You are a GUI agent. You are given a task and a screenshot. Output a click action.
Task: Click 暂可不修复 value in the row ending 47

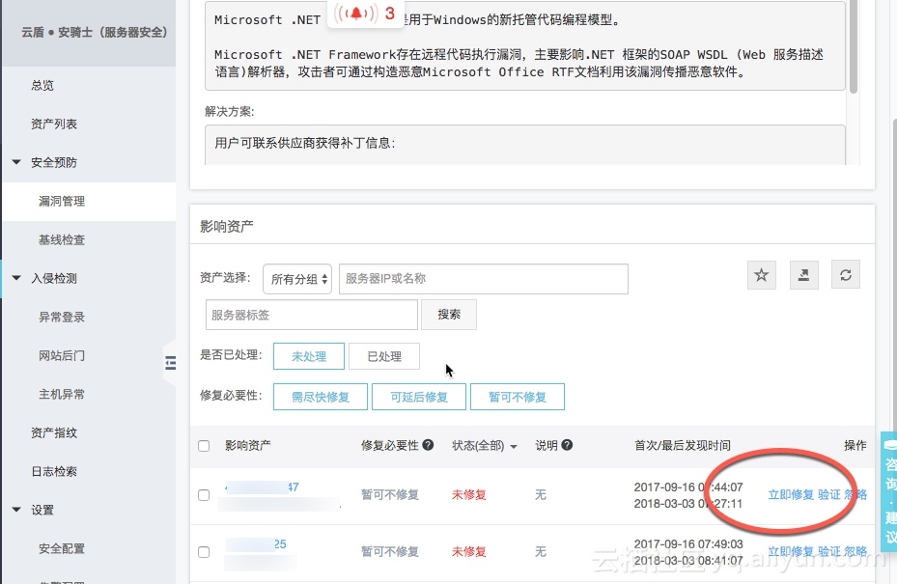(390, 495)
